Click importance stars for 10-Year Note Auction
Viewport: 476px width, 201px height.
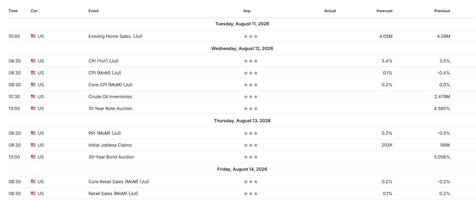click(251, 108)
